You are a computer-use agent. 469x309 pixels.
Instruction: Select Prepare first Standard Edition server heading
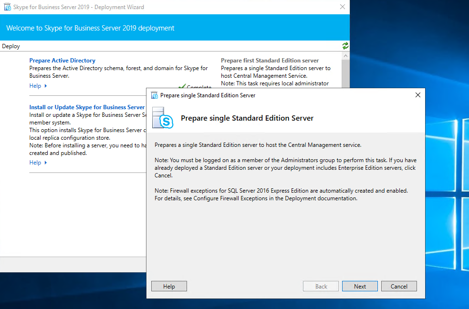click(270, 61)
